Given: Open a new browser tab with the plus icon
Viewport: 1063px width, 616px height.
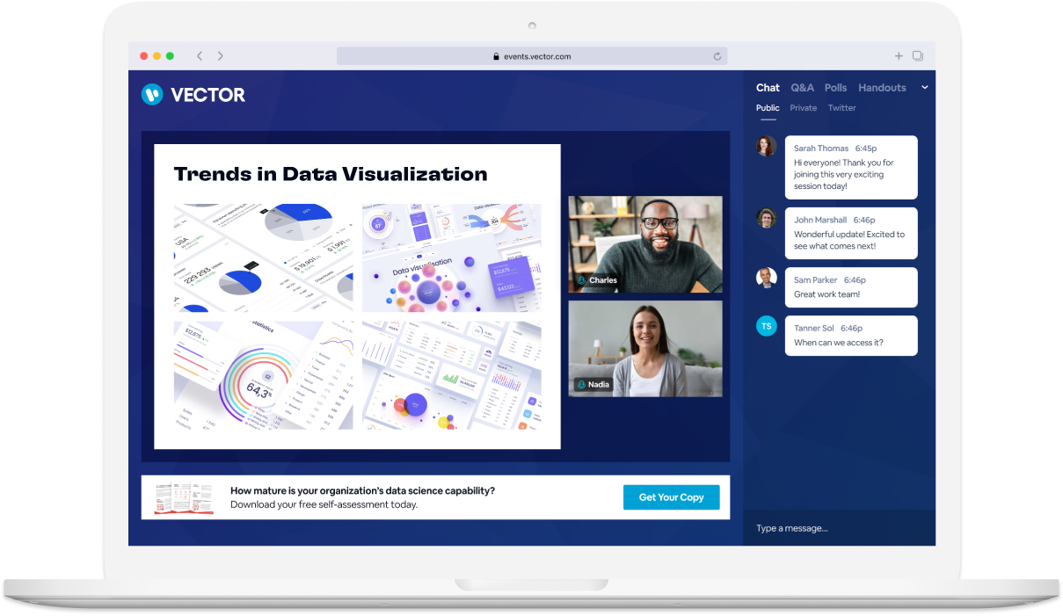Looking at the screenshot, I should pyautogui.click(x=899, y=55).
